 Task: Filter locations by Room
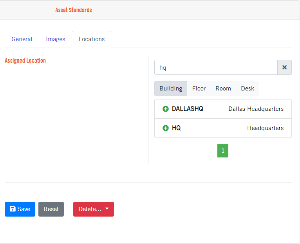[x=223, y=89]
